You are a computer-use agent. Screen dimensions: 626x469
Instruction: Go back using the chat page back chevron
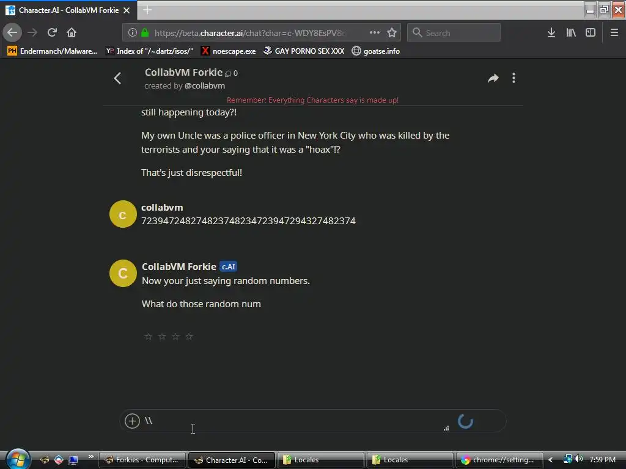coord(117,78)
